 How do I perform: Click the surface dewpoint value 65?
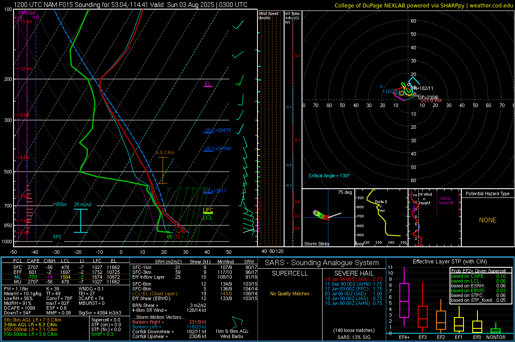coord(169,237)
